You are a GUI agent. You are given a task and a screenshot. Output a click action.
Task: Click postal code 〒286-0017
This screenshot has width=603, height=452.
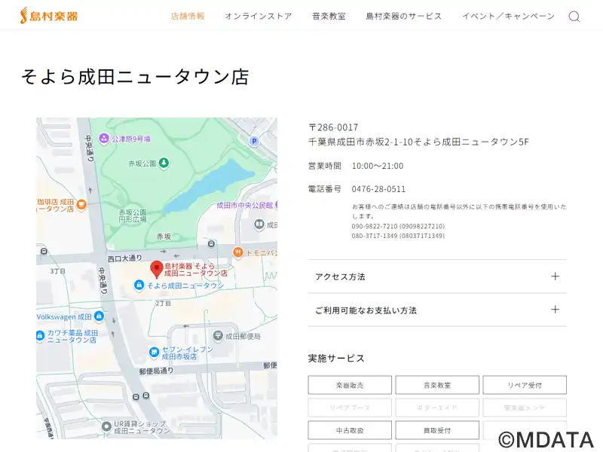[x=333, y=127]
